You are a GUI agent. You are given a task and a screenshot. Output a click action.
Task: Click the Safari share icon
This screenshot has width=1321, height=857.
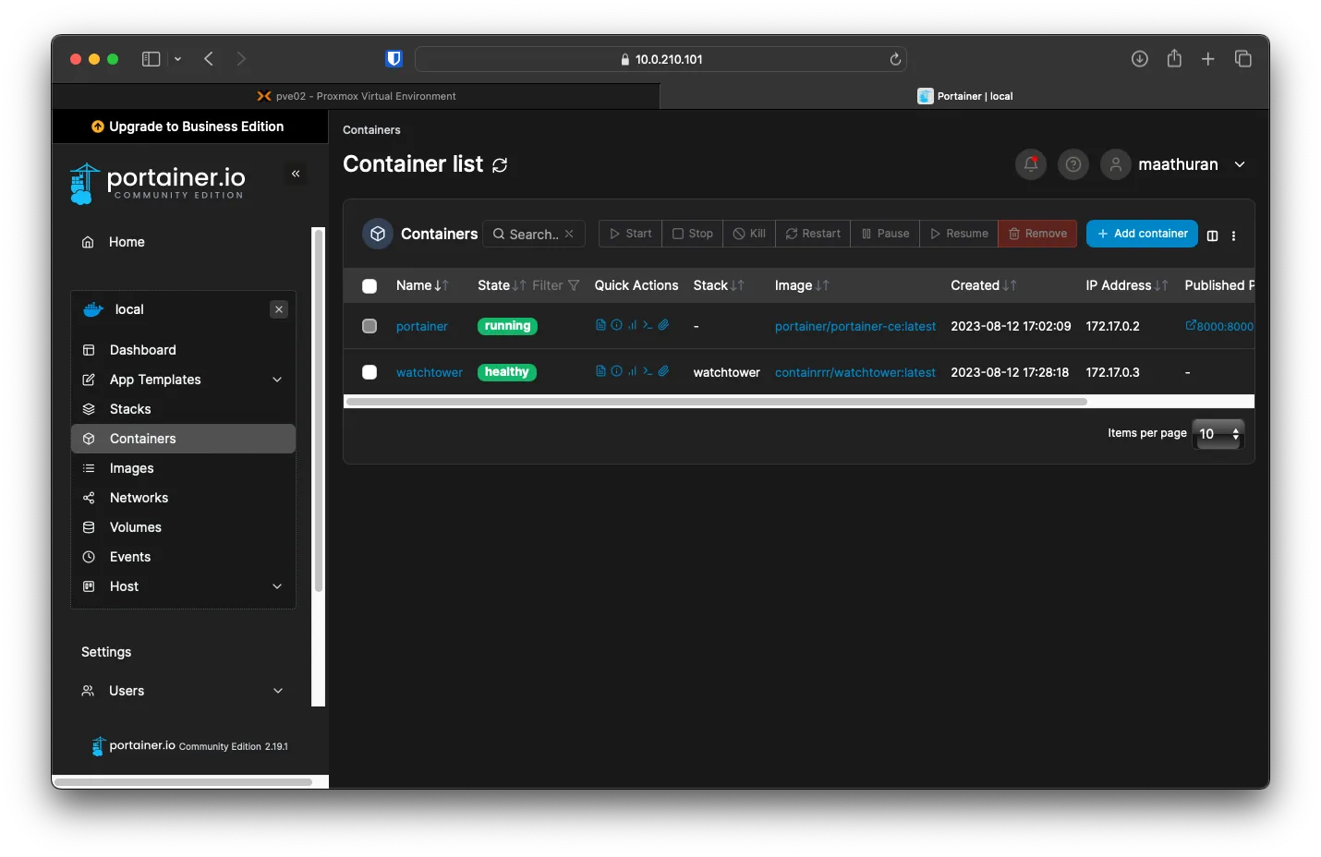pyautogui.click(x=1174, y=58)
